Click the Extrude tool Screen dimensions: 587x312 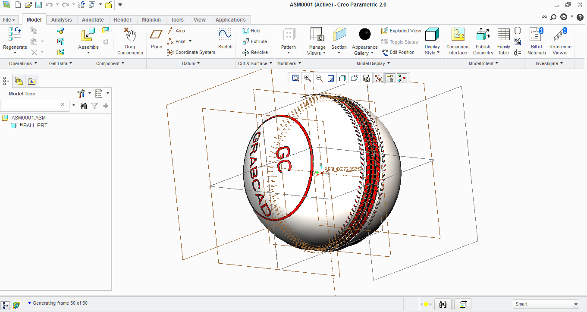(254, 41)
